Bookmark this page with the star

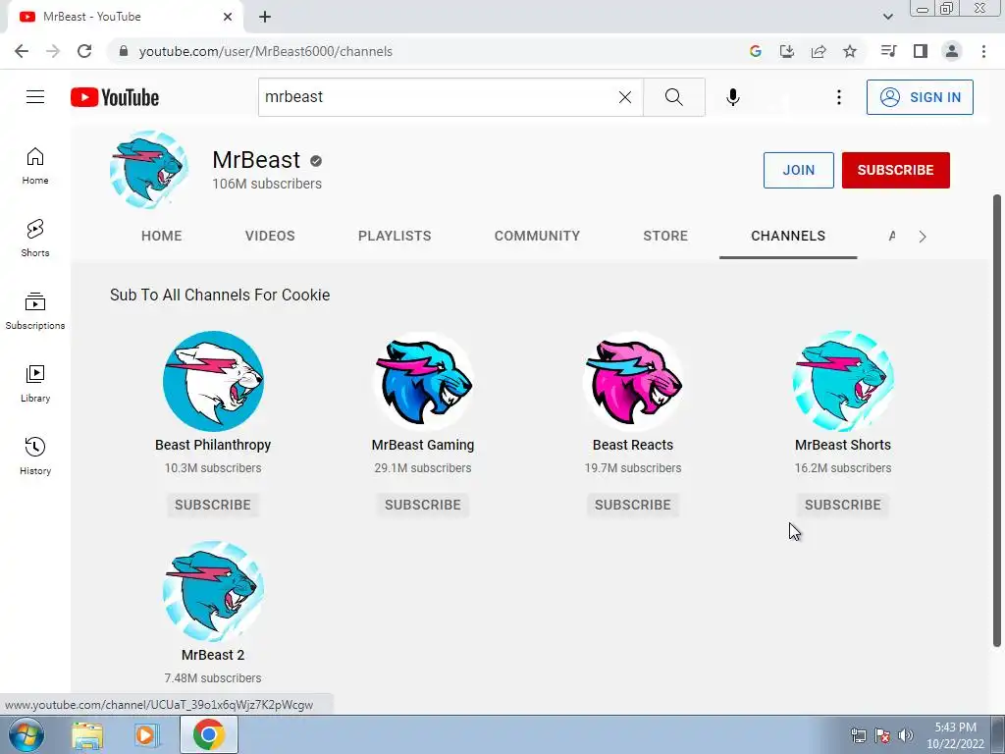850,51
